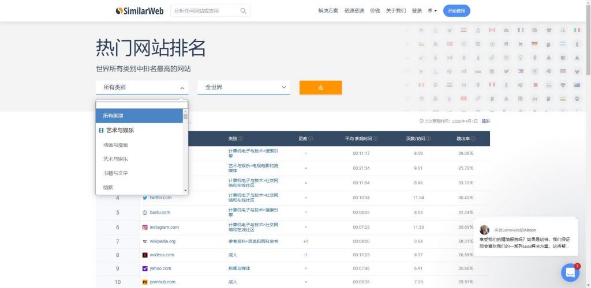Click the Wikipedia W favicon

point(145,241)
